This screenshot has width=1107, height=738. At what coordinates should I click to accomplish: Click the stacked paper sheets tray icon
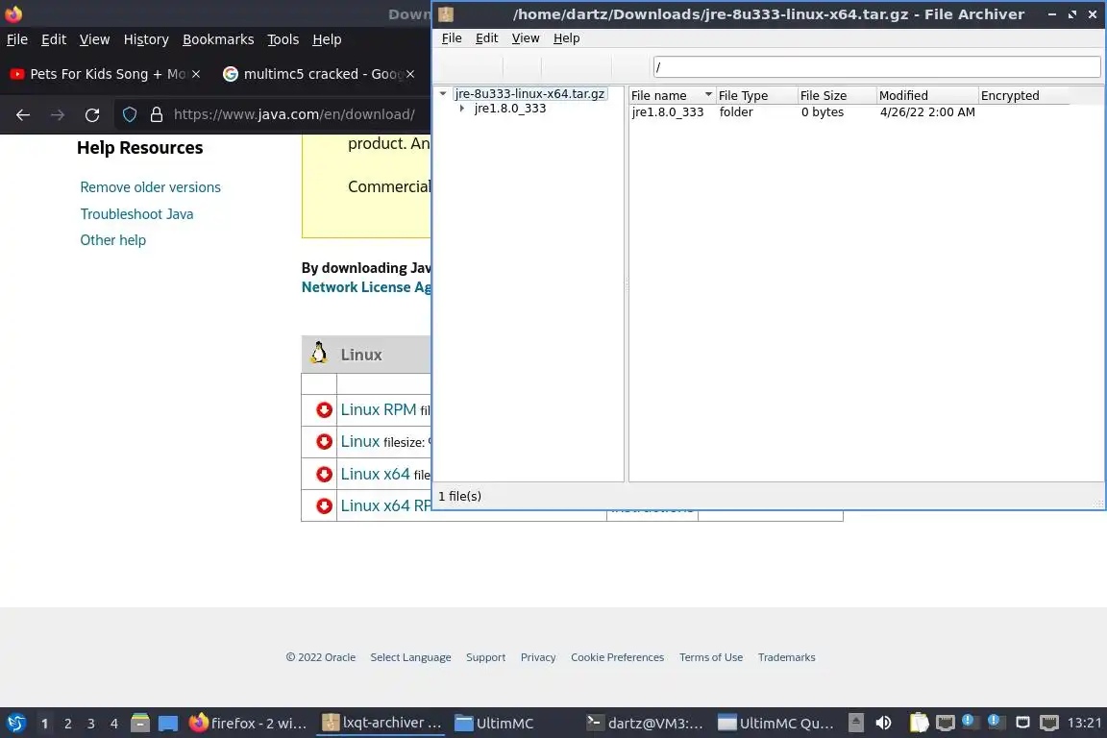click(x=919, y=723)
